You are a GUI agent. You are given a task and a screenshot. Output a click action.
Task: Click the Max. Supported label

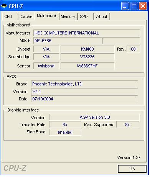pos(99,125)
